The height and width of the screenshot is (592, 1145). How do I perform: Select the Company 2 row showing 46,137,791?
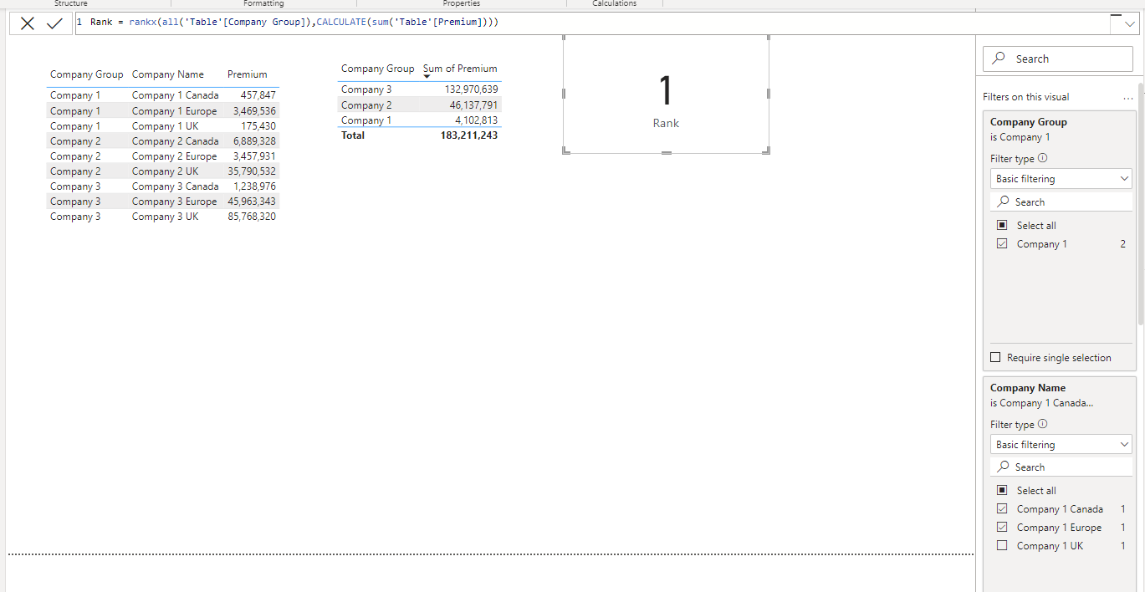coord(420,105)
